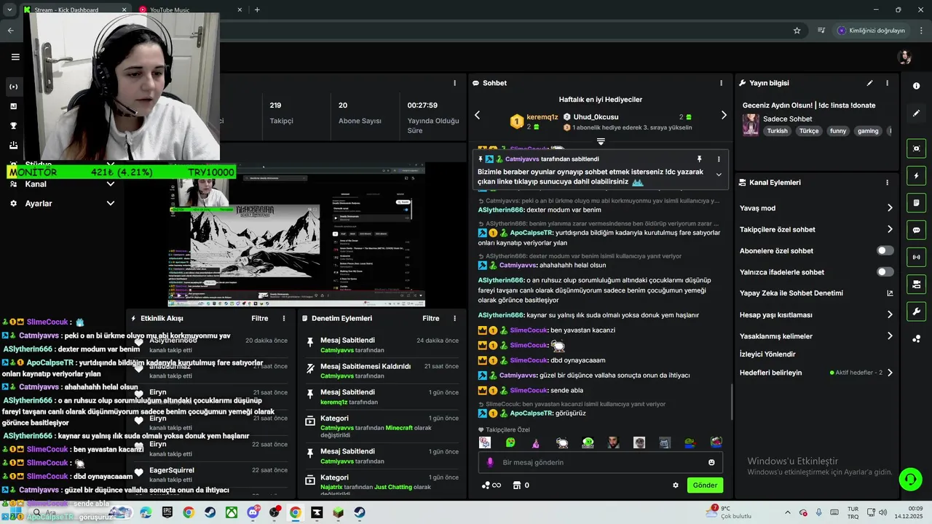Click İzleyici Yönlendir option

tap(767, 354)
